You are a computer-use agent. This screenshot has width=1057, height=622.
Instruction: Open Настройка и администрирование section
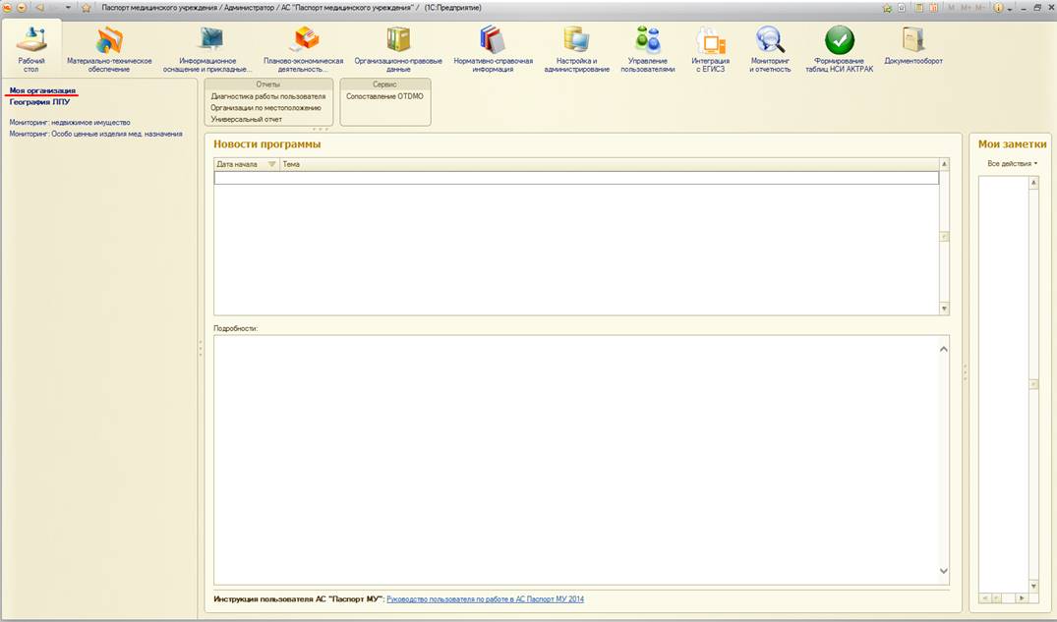coord(576,48)
